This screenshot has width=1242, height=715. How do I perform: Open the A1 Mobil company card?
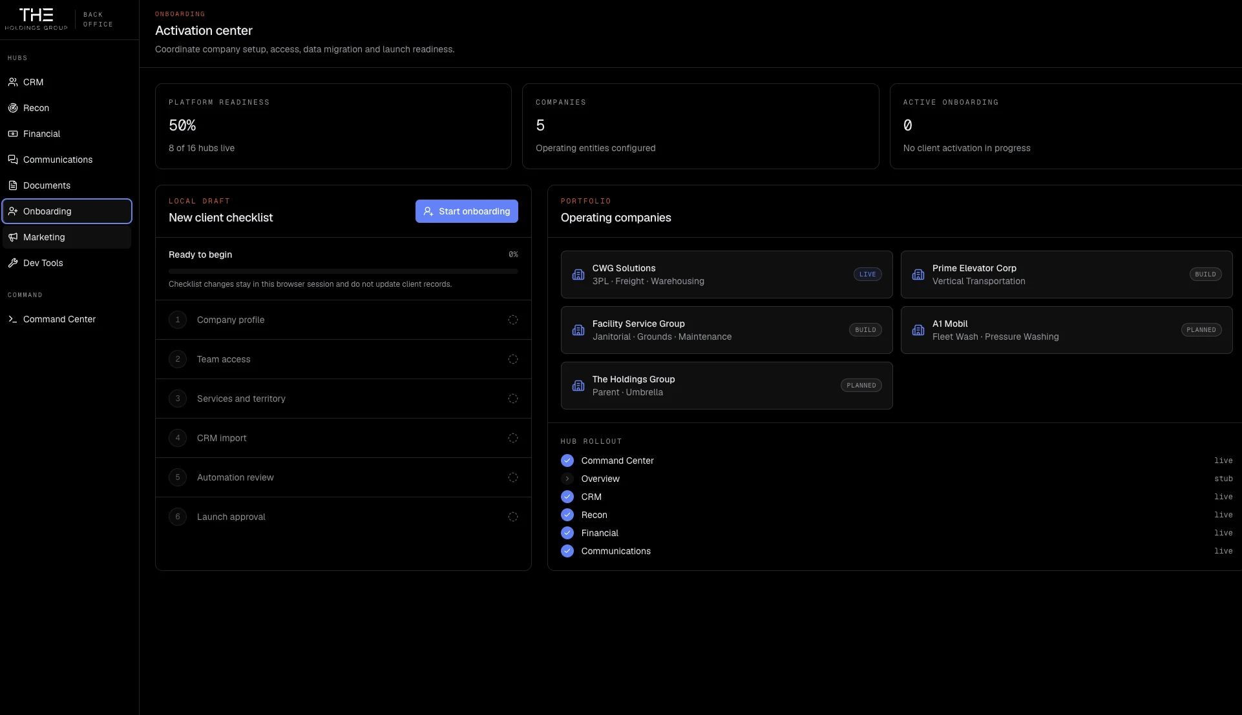1066,330
